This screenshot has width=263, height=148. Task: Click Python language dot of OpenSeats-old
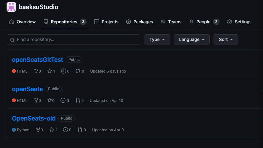pos(14,130)
